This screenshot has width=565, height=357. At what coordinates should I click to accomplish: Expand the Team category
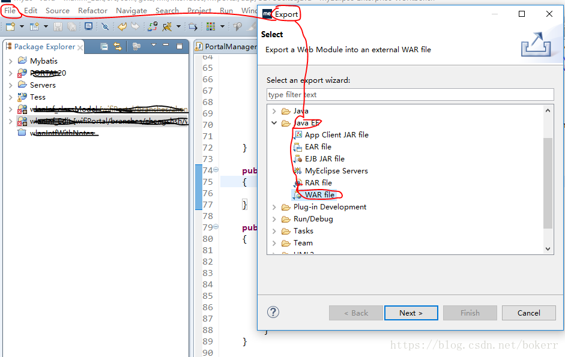pos(274,244)
